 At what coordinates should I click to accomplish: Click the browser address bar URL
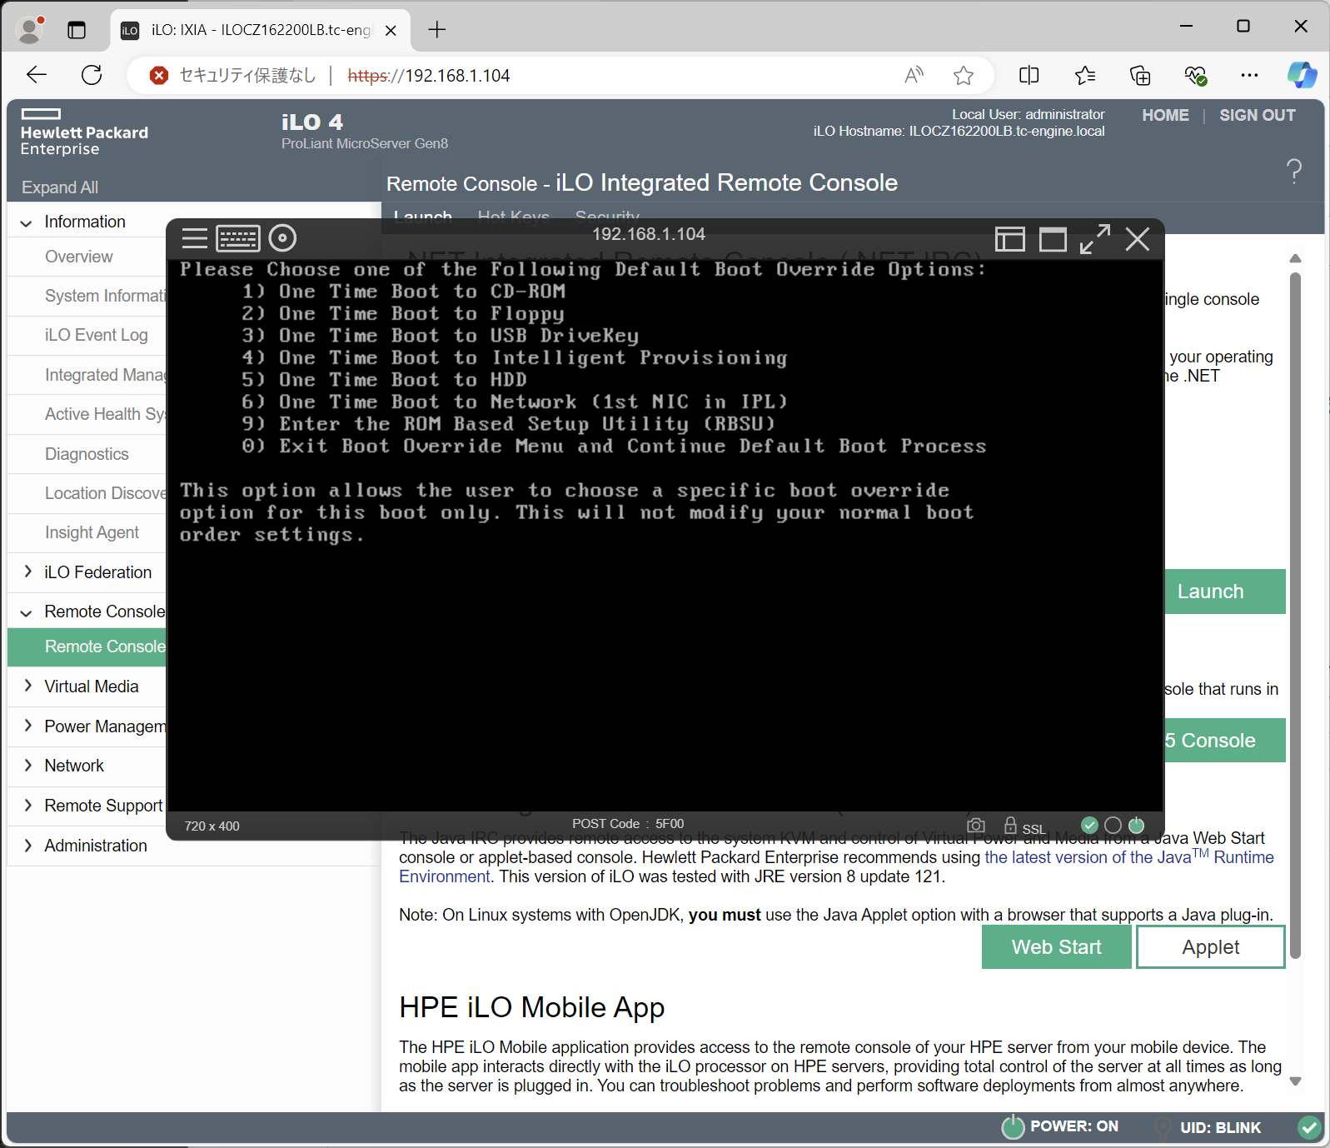(x=429, y=76)
